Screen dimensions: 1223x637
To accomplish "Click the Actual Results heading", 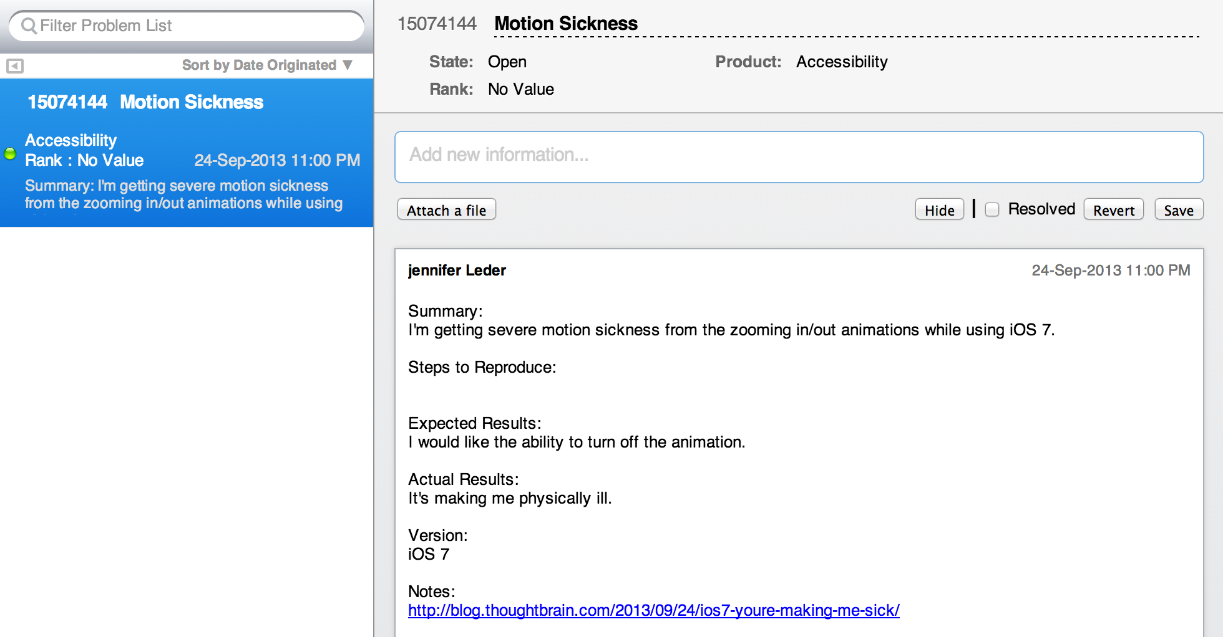I will coord(464,479).
